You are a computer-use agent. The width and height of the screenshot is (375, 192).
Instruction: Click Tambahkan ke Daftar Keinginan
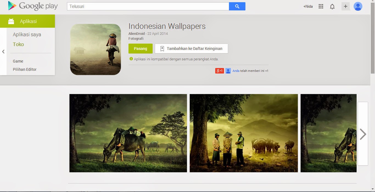[191, 49]
